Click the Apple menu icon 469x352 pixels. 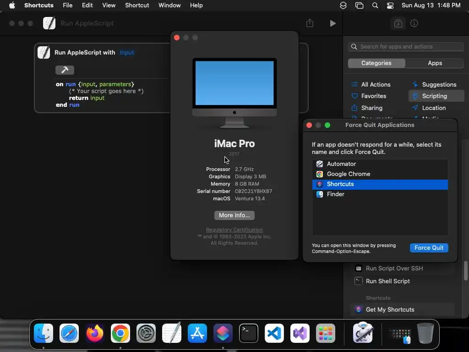[x=12, y=5]
